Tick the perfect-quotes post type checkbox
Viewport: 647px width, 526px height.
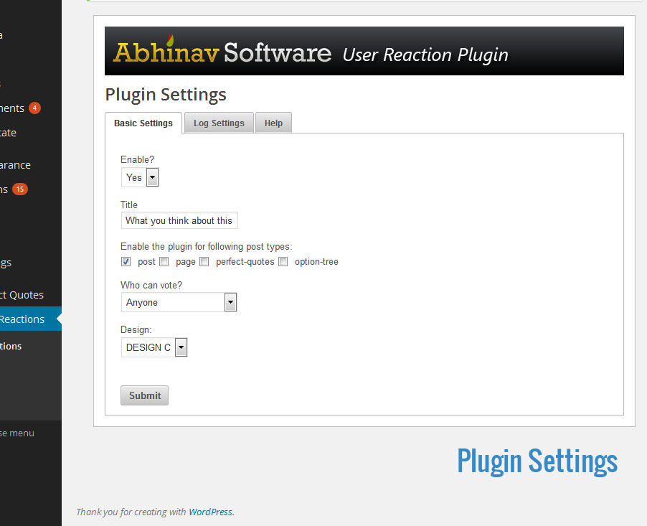click(x=204, y=262)
